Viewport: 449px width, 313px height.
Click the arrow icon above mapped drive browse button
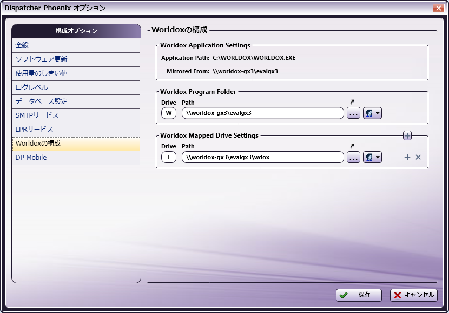(353, 146)
